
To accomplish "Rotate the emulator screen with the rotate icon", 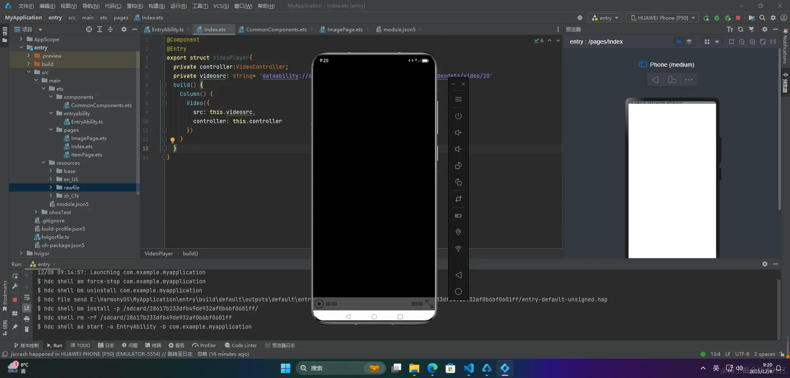I will (458, 166).
